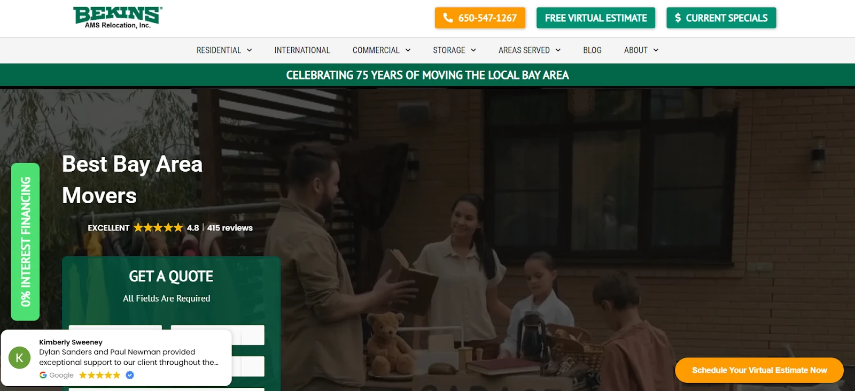Click the green K avatar for Kimberly Sweeney
The height and width of the screenshot is (391, 855).
coord(20,358)
